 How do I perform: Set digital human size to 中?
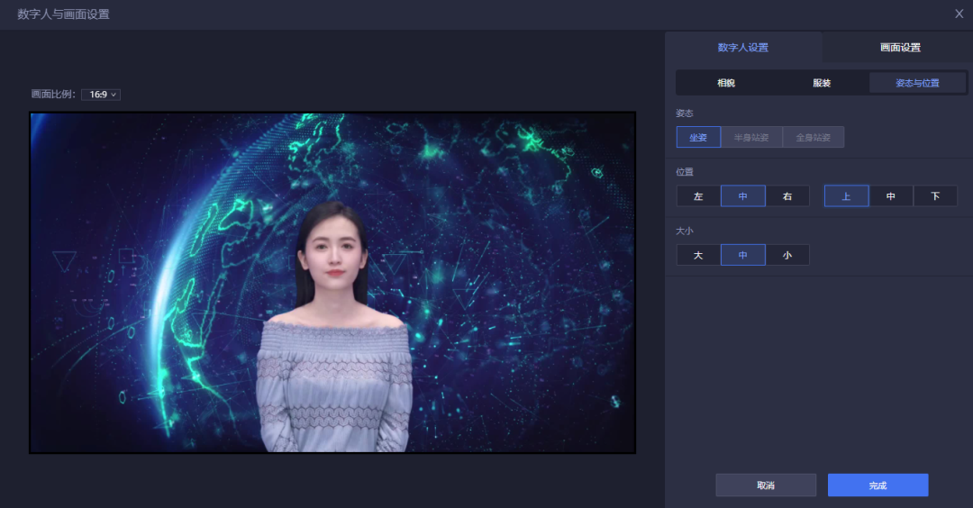click(x=742, y=255)
